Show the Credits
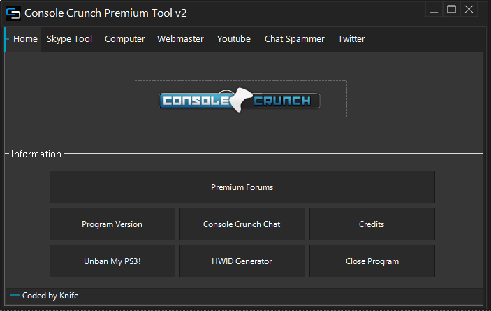This screenshot has width=491, height=311. click(372, 224)
